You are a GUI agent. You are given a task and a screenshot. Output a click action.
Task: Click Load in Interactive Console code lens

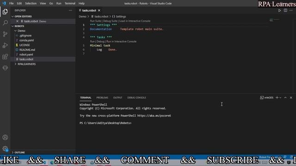pos(135,21)
